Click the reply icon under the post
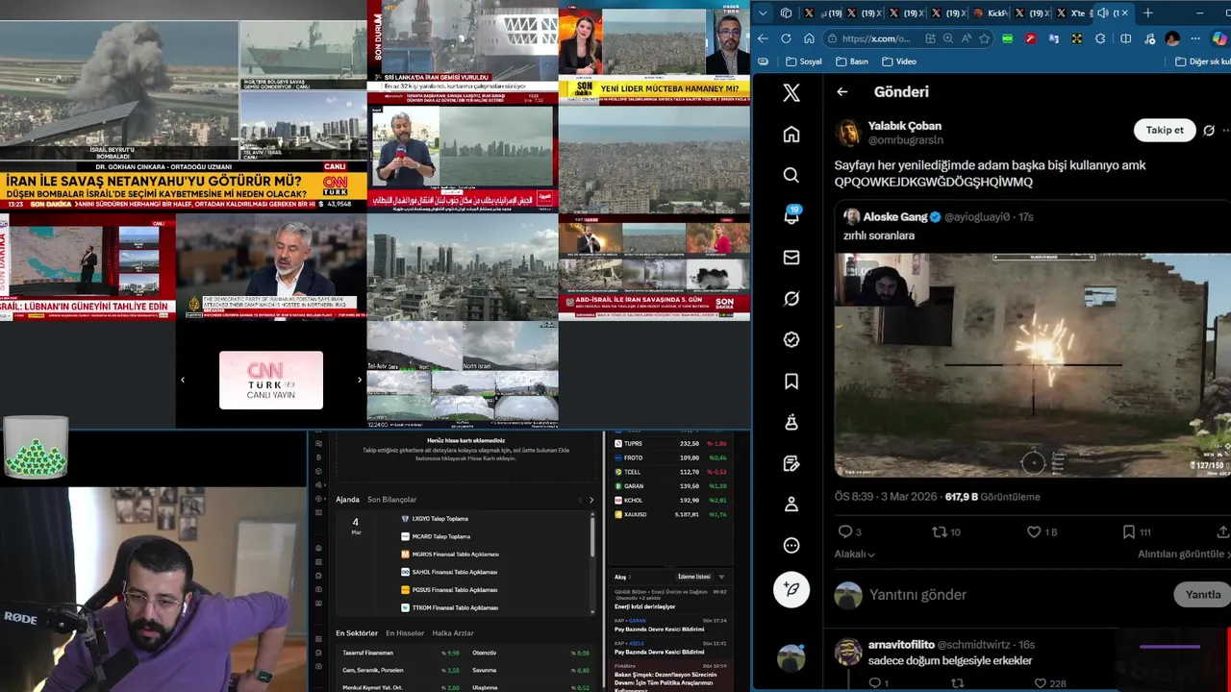Screen dimensions: 1231x692 845,531
